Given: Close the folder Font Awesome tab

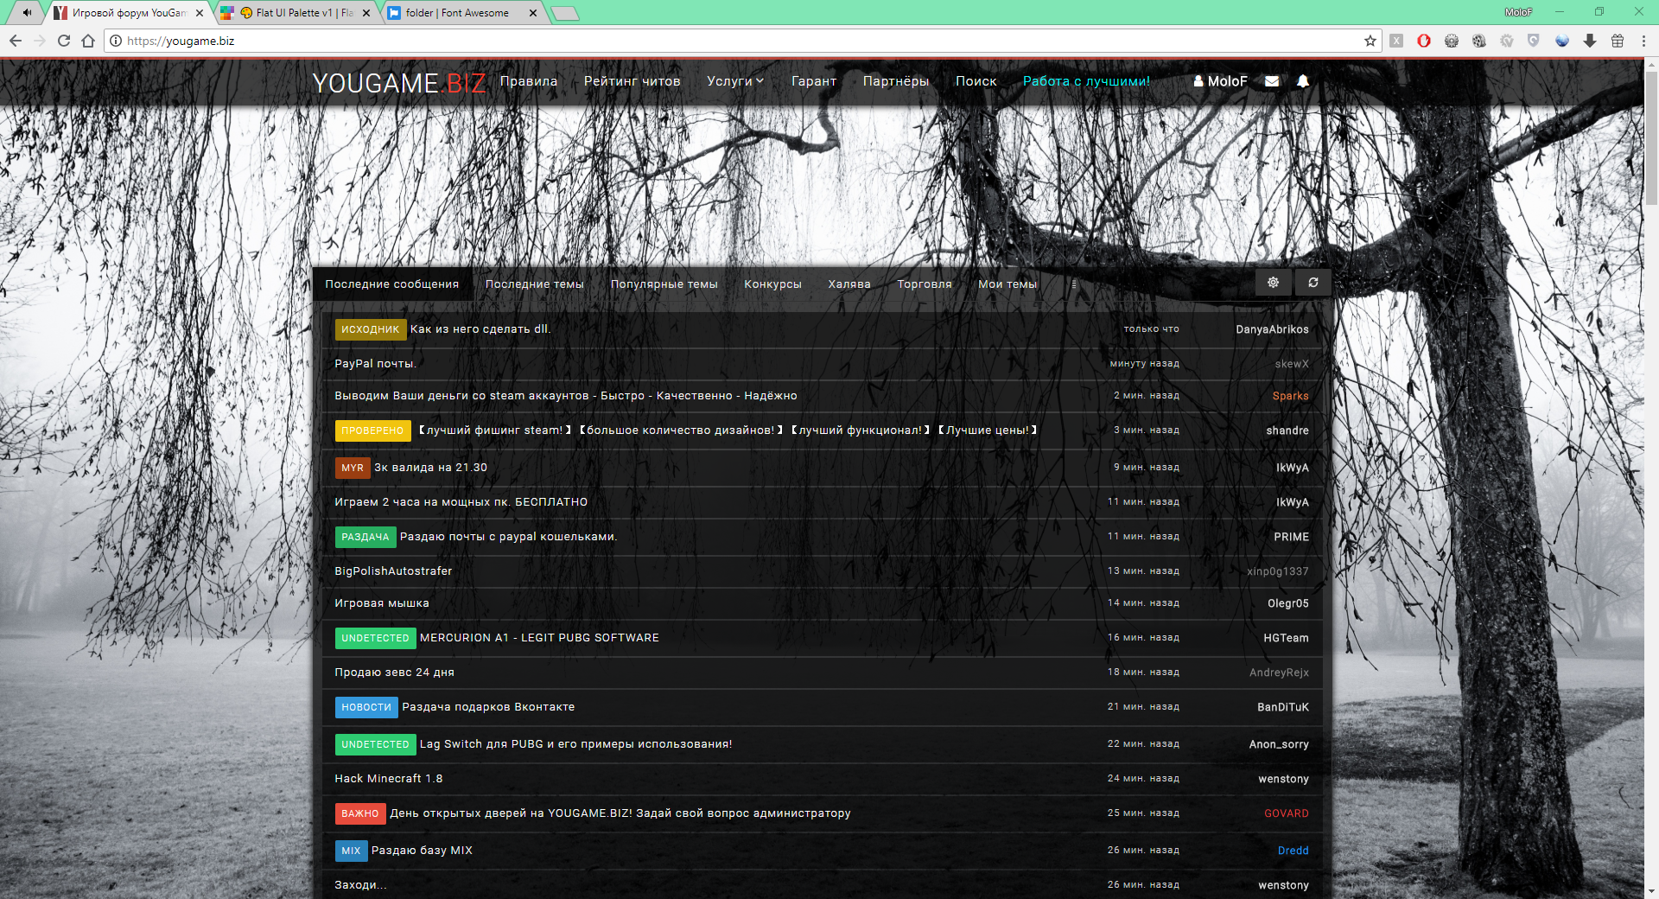Looking at the screenshot, I should [533, 13].
